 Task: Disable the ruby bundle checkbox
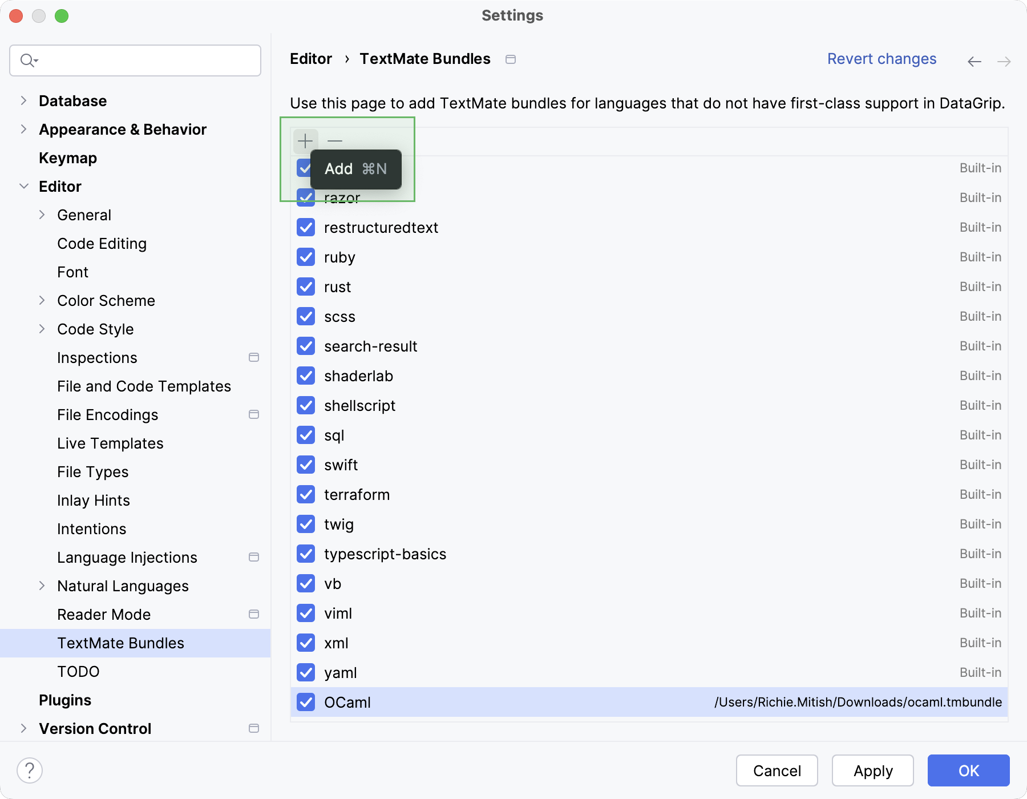click(x=306, y=257)
